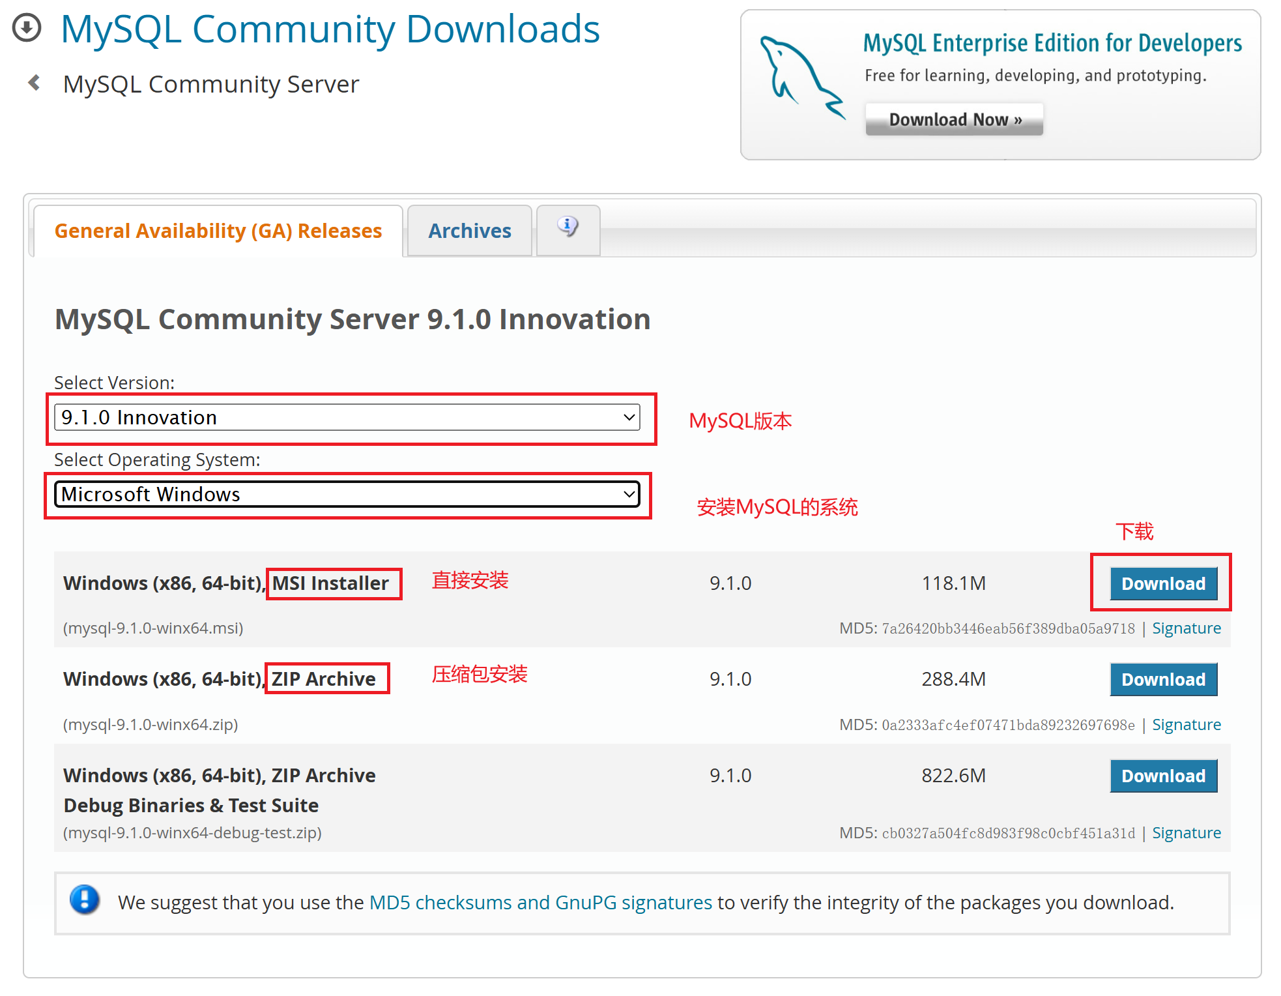
Task: Click the download circle icon beside page title
Action: tap(27, 28)
